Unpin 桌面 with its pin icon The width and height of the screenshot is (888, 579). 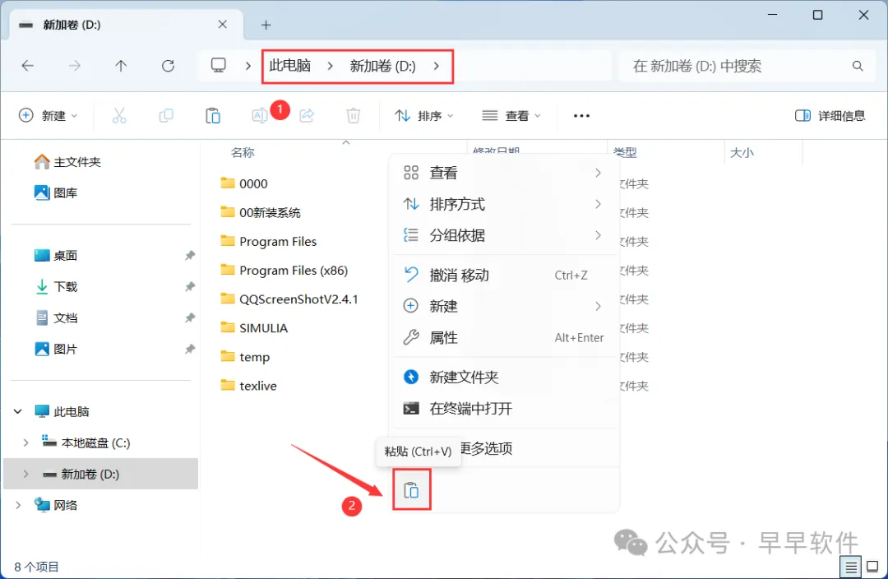tap(190, 256)
